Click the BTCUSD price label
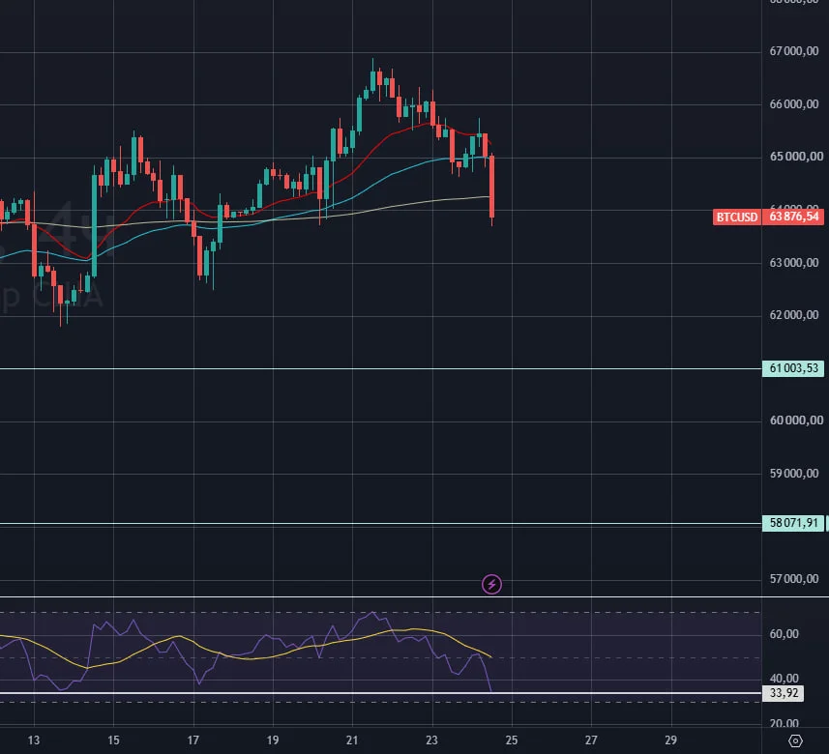 (x=736, y=217)
